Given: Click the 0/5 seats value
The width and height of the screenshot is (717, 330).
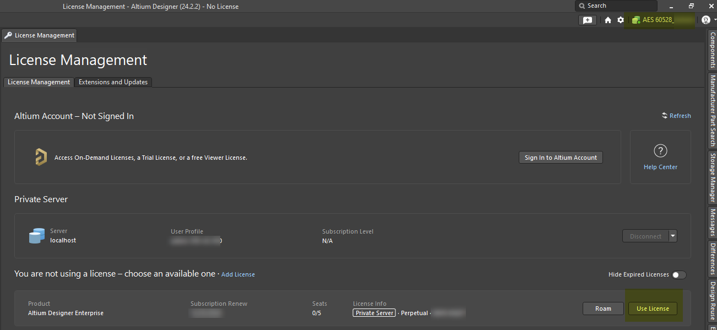Looking at the screenshot, I should pyautogui.click(x=317, y=313).
